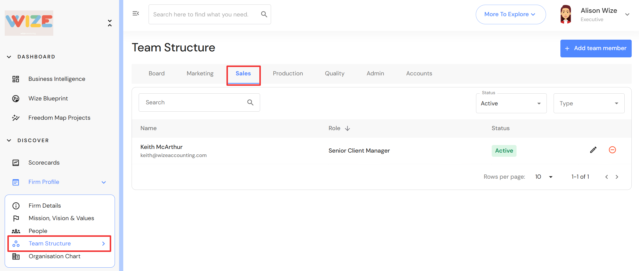Image resolution: width=639 pixels, height=271 pixels.
Task: Sort the table by the Role column arrow
Action: point(347,128)
